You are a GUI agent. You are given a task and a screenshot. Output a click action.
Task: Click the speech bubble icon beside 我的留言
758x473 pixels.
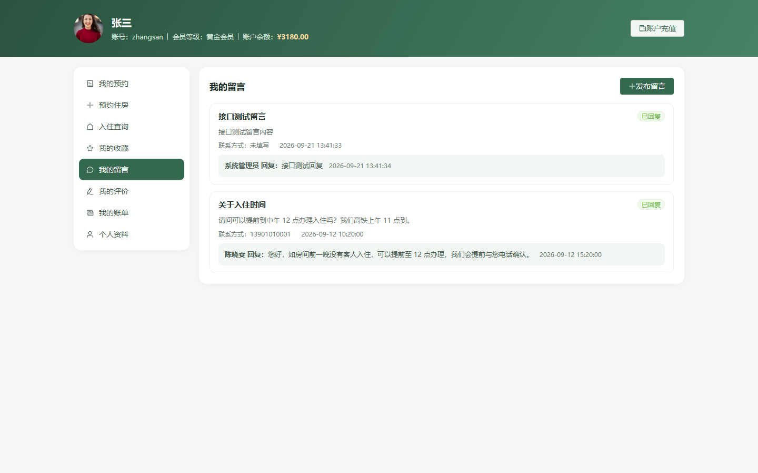(x=90, y=170)
